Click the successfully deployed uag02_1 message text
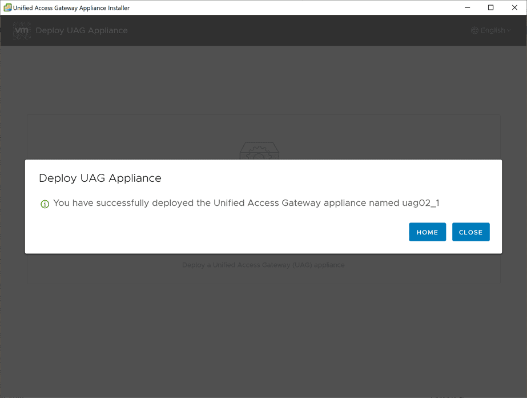 (246, 203)
